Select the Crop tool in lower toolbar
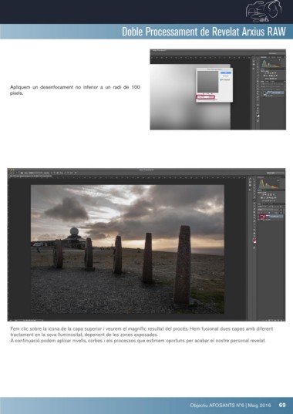The image size is (293, 414). (254, 191)
